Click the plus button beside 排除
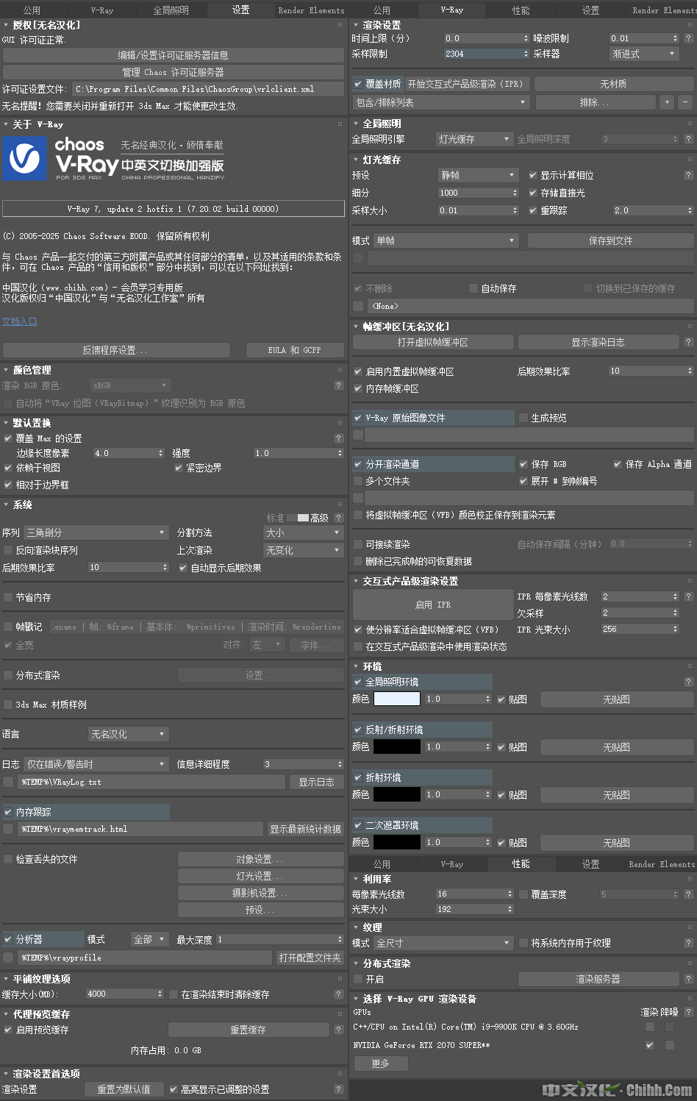 tap(667, 102)
